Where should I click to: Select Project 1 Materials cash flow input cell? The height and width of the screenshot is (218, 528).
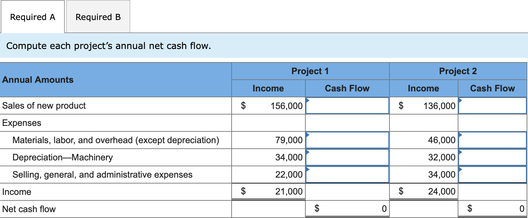point(347,140)
